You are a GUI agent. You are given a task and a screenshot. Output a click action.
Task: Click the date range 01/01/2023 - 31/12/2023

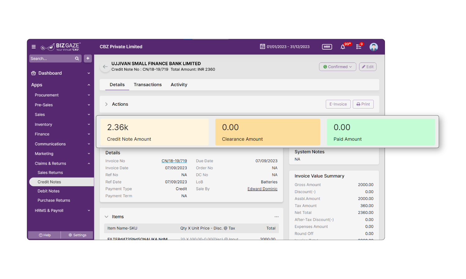288,47
